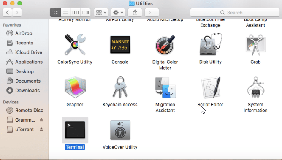Eject the Gramm... volume

(x=41, y=119)
